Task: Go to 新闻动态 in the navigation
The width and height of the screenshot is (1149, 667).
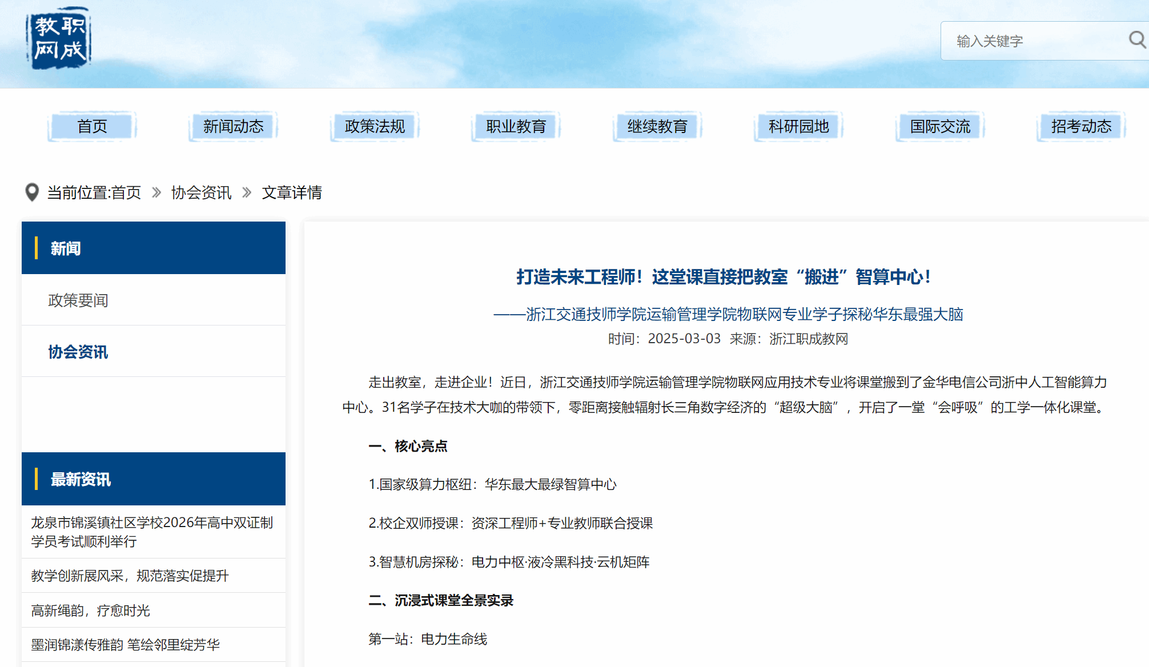Action: coord(233,126)
